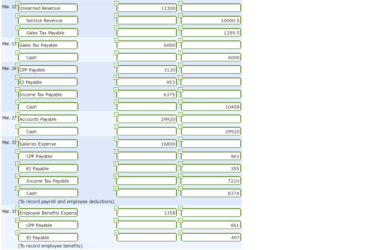
Task: Click the credit field showing 497
Action: point(211,238)
